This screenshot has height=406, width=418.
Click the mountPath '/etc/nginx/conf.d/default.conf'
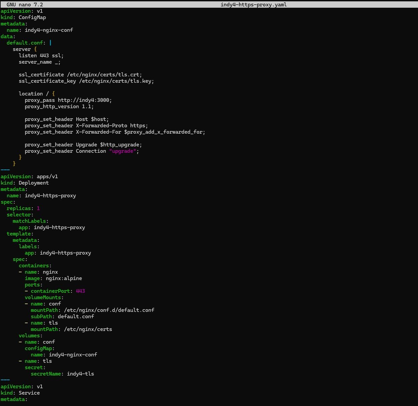109,310
